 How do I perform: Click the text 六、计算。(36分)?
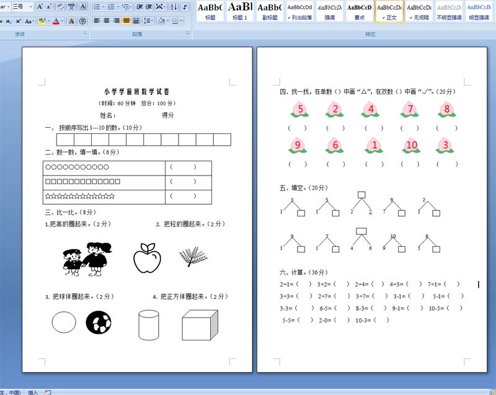[x=304, y=272]
